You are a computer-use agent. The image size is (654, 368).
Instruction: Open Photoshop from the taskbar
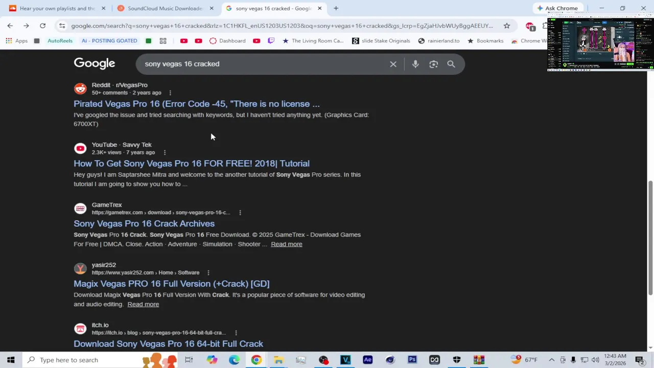point(412,360)
